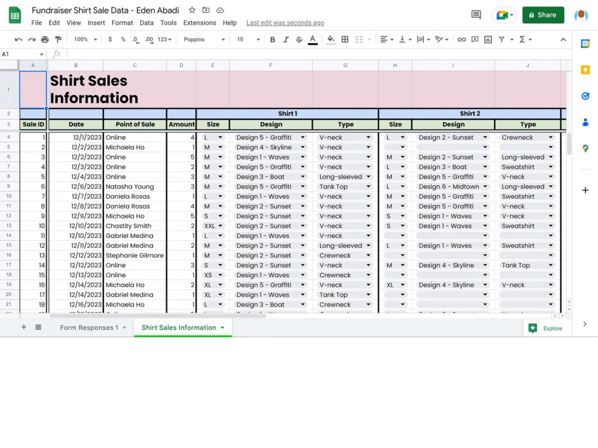
Task: Open the Google account avatar
Action: [x=581, y=16]
